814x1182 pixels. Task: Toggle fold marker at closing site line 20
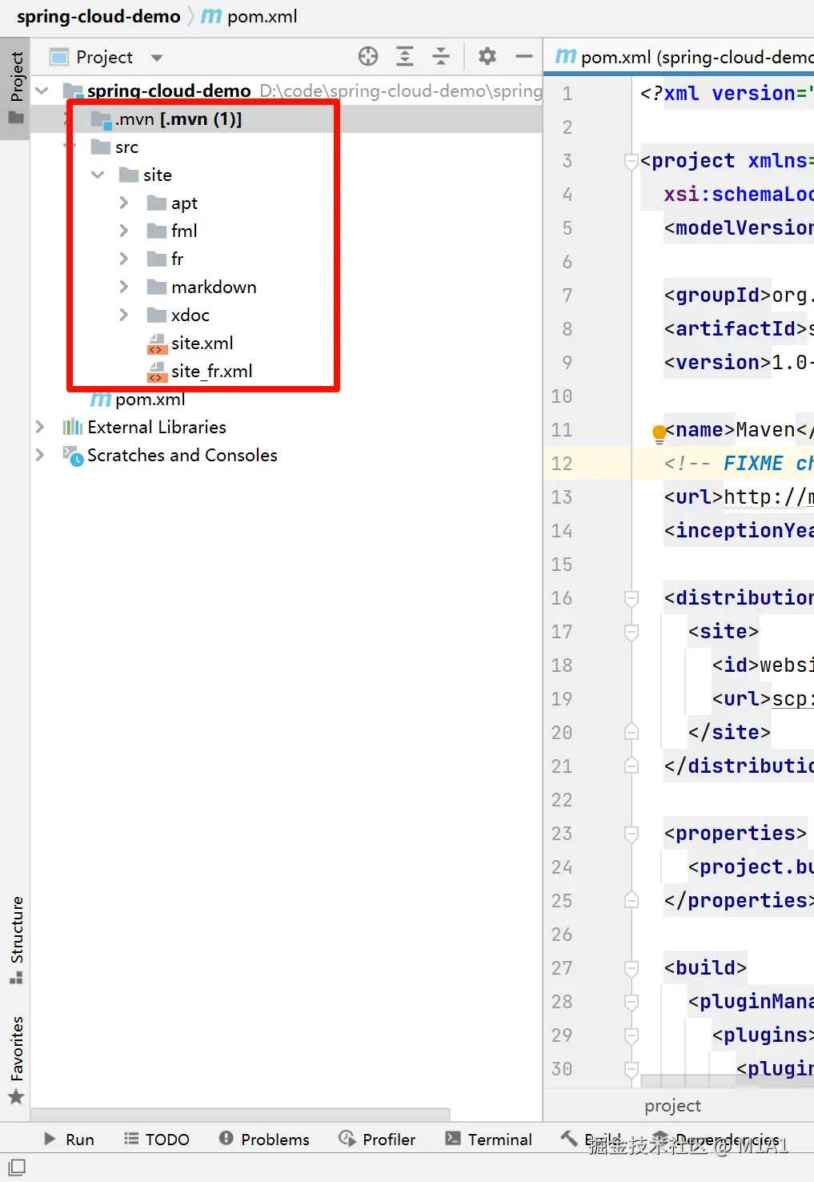631,731
